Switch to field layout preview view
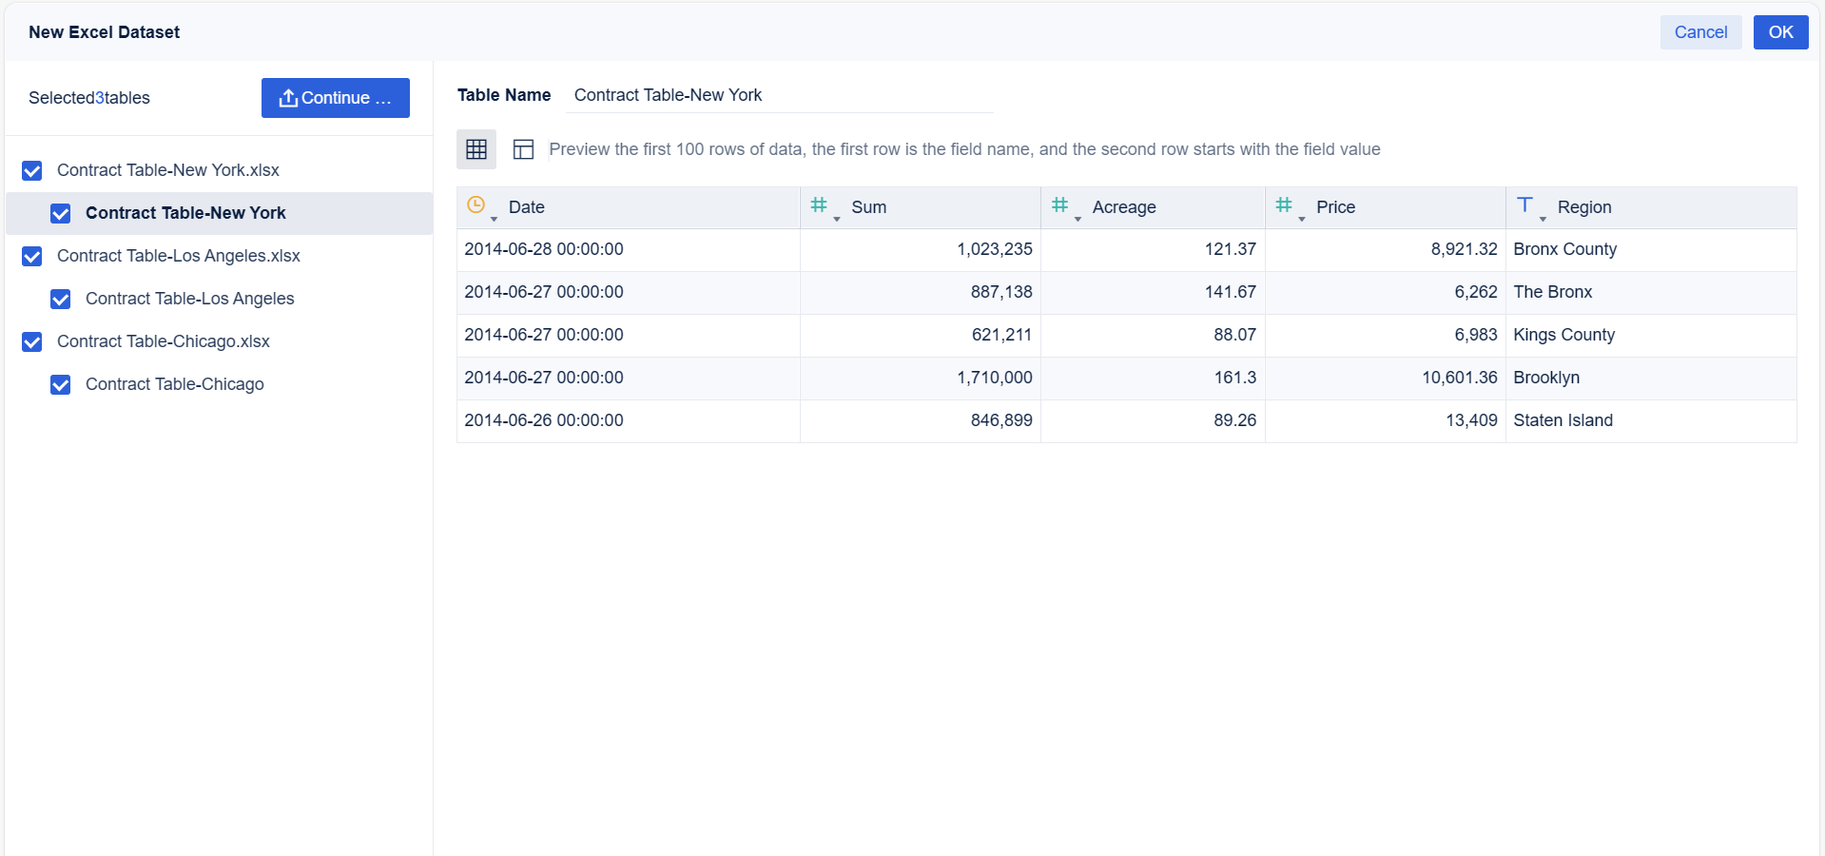Viewport: 1825px width, 856px height. 523,149
